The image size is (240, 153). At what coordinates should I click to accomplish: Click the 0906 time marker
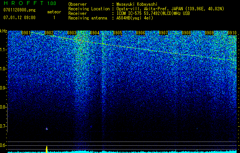tap(140, 33)
